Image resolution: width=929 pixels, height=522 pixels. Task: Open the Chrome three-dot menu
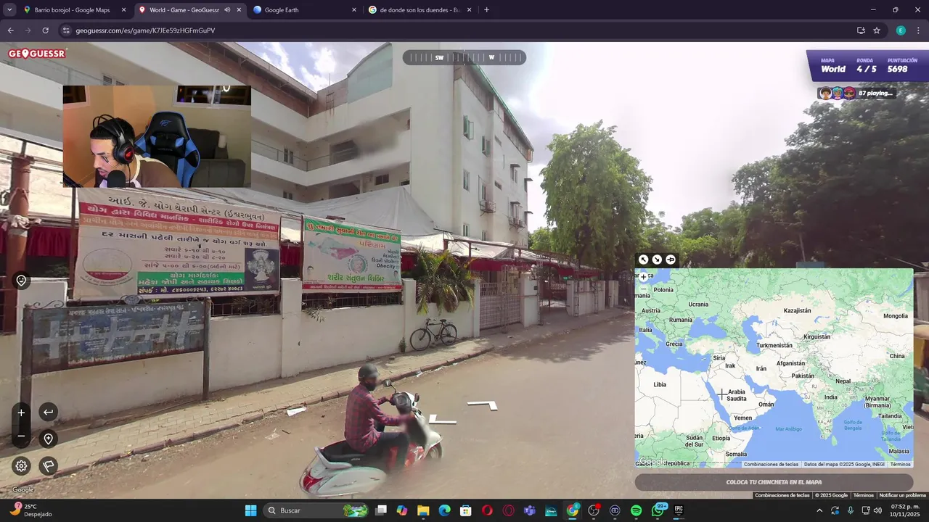pos(918,30)
